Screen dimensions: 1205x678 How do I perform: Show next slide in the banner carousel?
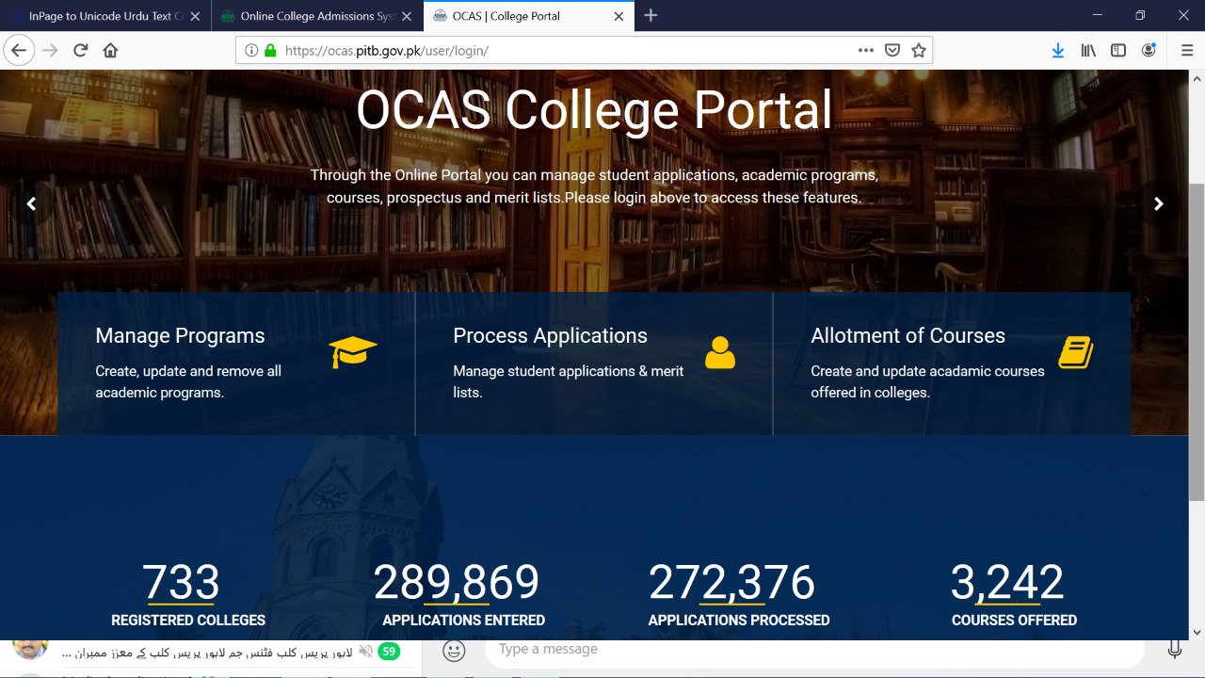tap(1159, 203)
